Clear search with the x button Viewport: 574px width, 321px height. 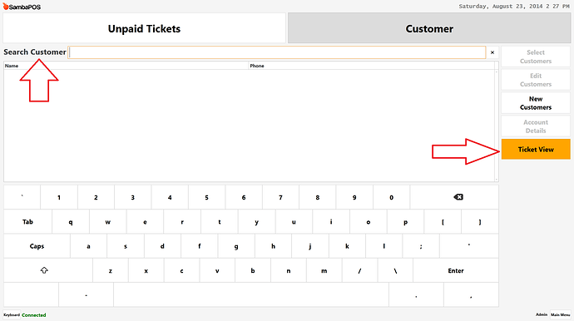492,52
